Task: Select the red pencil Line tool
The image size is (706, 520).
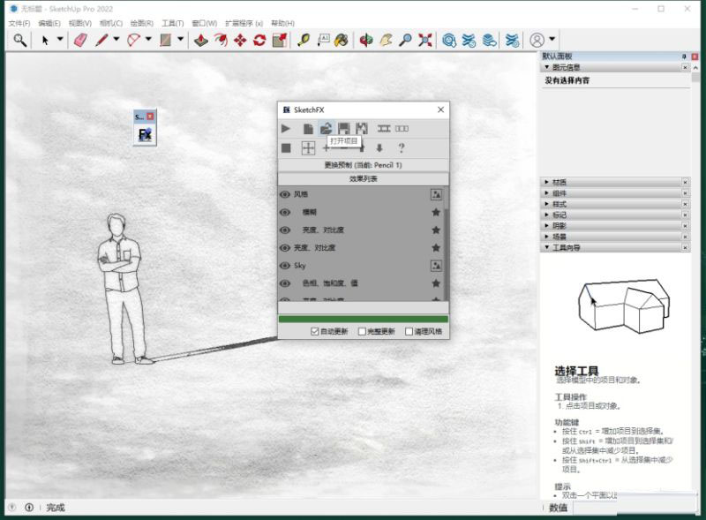Action: click(101, 40)
